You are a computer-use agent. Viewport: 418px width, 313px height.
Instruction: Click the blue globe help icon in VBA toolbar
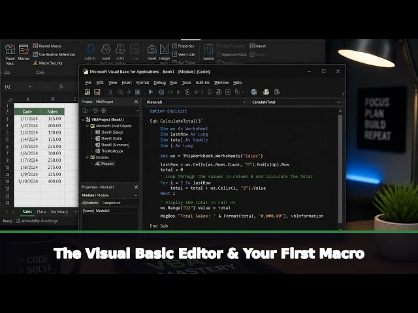[x=254, y=92]
